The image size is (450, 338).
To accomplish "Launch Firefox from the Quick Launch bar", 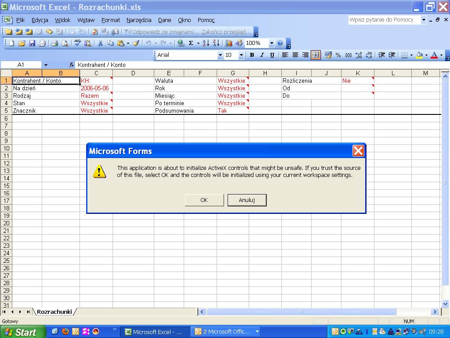I will click(x=65, y=331).
